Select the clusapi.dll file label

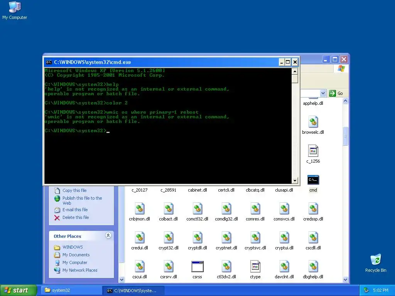click(284, 190)
